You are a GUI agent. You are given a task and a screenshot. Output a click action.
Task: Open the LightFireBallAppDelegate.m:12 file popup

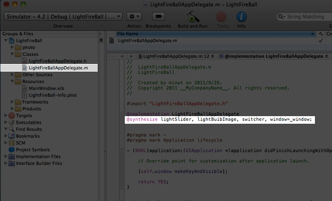[x=176, y=56]
